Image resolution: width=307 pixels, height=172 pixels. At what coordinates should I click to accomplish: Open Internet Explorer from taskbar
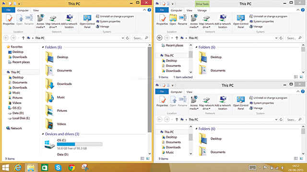tap(18, 167)
